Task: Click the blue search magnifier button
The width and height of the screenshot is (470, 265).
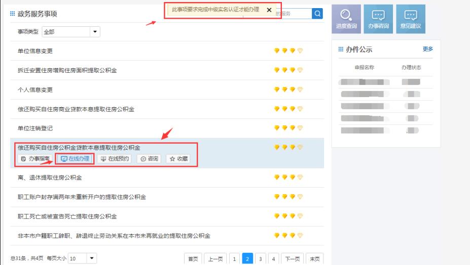Action: pyautogui.click(x=317, y=14)
